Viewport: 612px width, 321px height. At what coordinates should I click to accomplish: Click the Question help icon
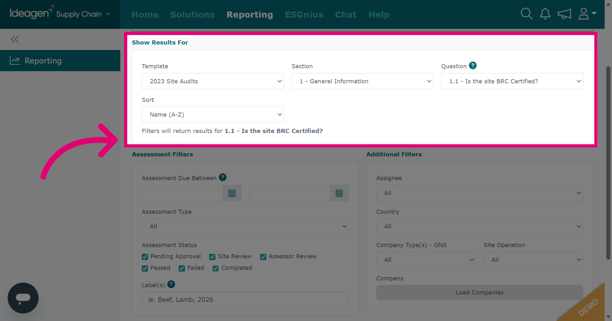[473, 66]
